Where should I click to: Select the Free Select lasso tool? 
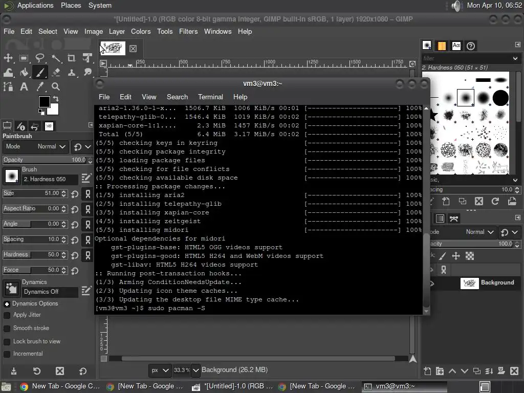(x=40, y=58)
